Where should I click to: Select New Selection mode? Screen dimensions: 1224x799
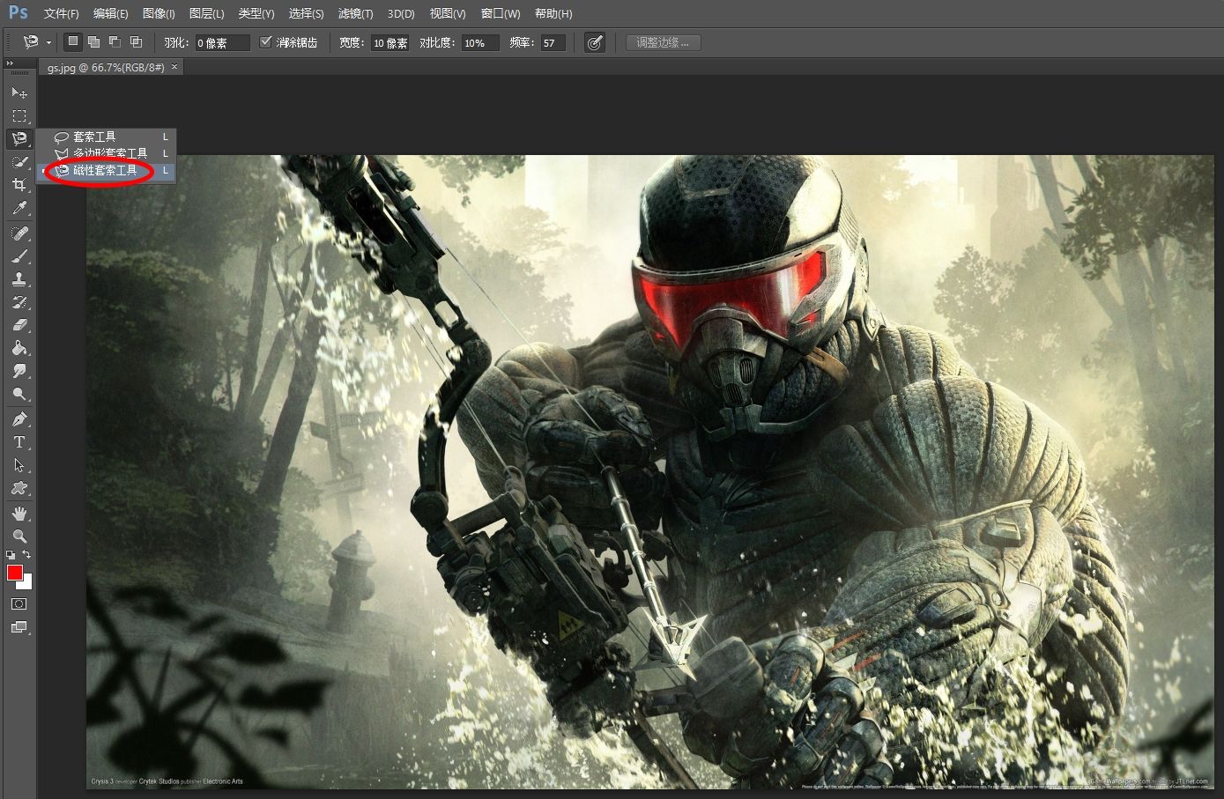tap(73, 41)
